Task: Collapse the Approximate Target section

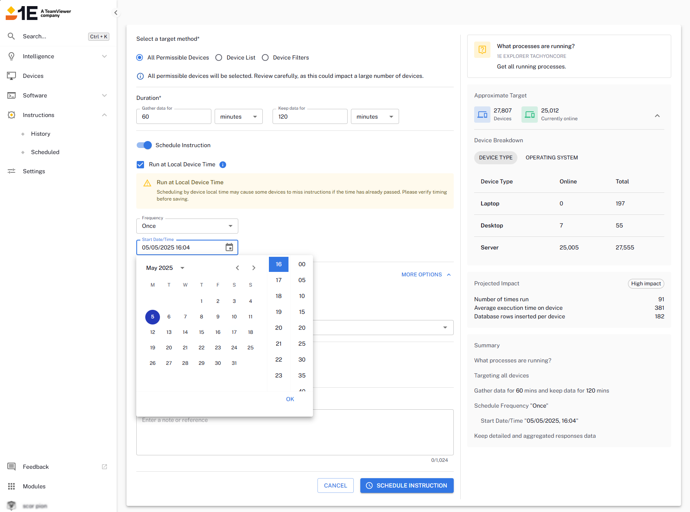Action: pos(657,116)
